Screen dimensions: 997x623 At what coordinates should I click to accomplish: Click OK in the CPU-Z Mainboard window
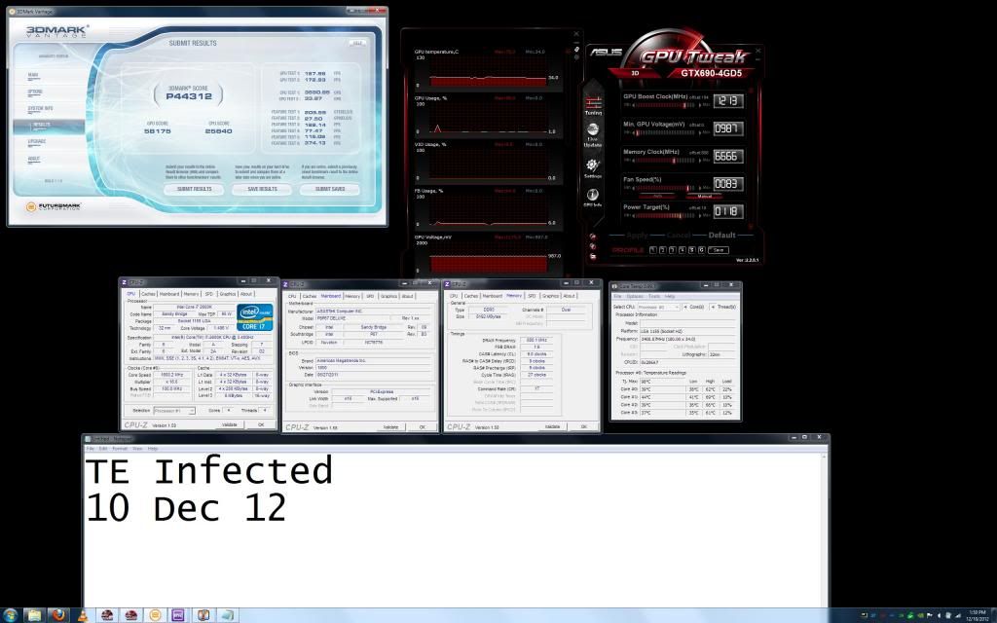(x=423, y=427)
